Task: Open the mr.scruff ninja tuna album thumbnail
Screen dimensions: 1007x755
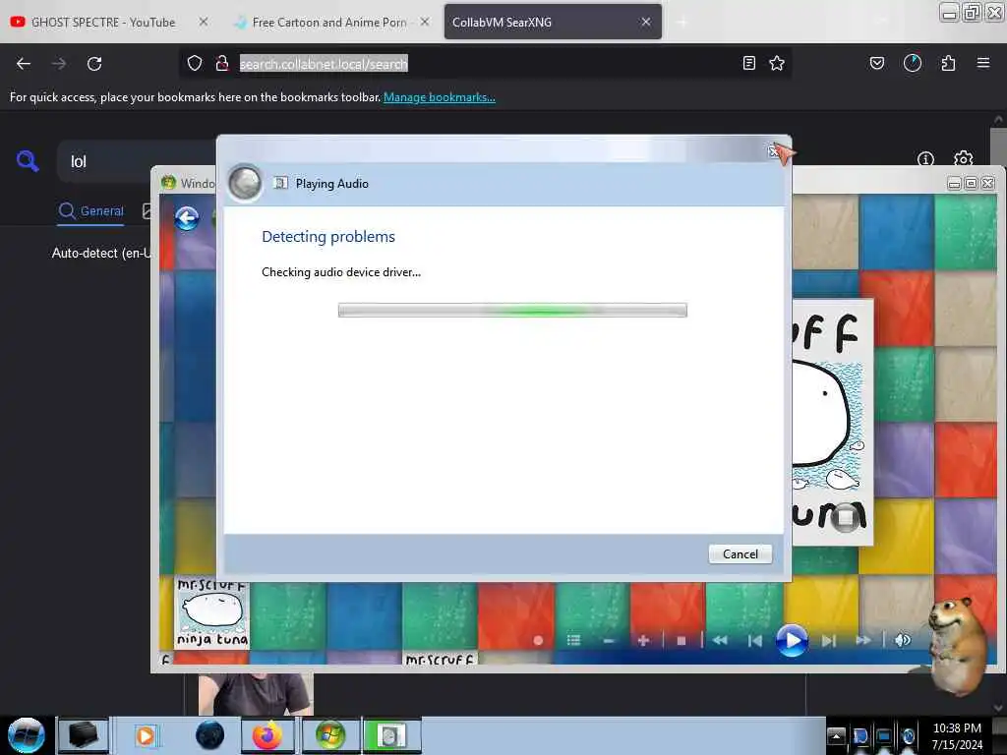Action: pyautogui.click(x=212, y=613)
